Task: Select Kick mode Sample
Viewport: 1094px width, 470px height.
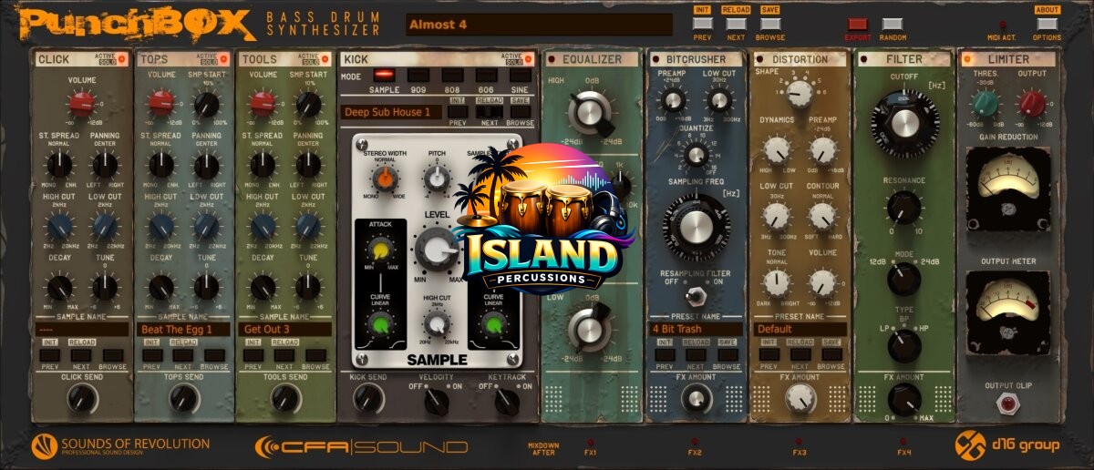Action: (x=384, y=76)
